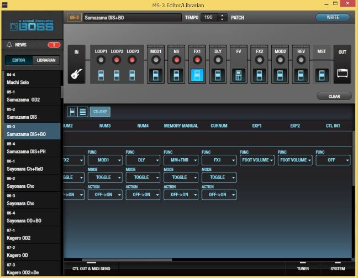
Task: Open the MOD1 effect pedal icon
Action: pyautogui.click(x=156, y=75)
